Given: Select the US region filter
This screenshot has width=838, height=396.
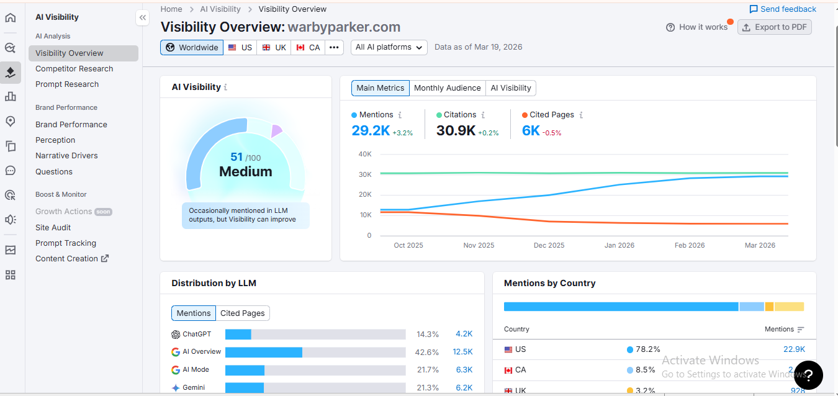Looking at the screenshot, I should click(x=240, y=47).
